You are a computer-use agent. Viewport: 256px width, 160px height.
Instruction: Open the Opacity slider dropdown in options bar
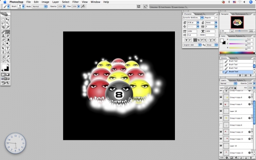coord(64,6)
